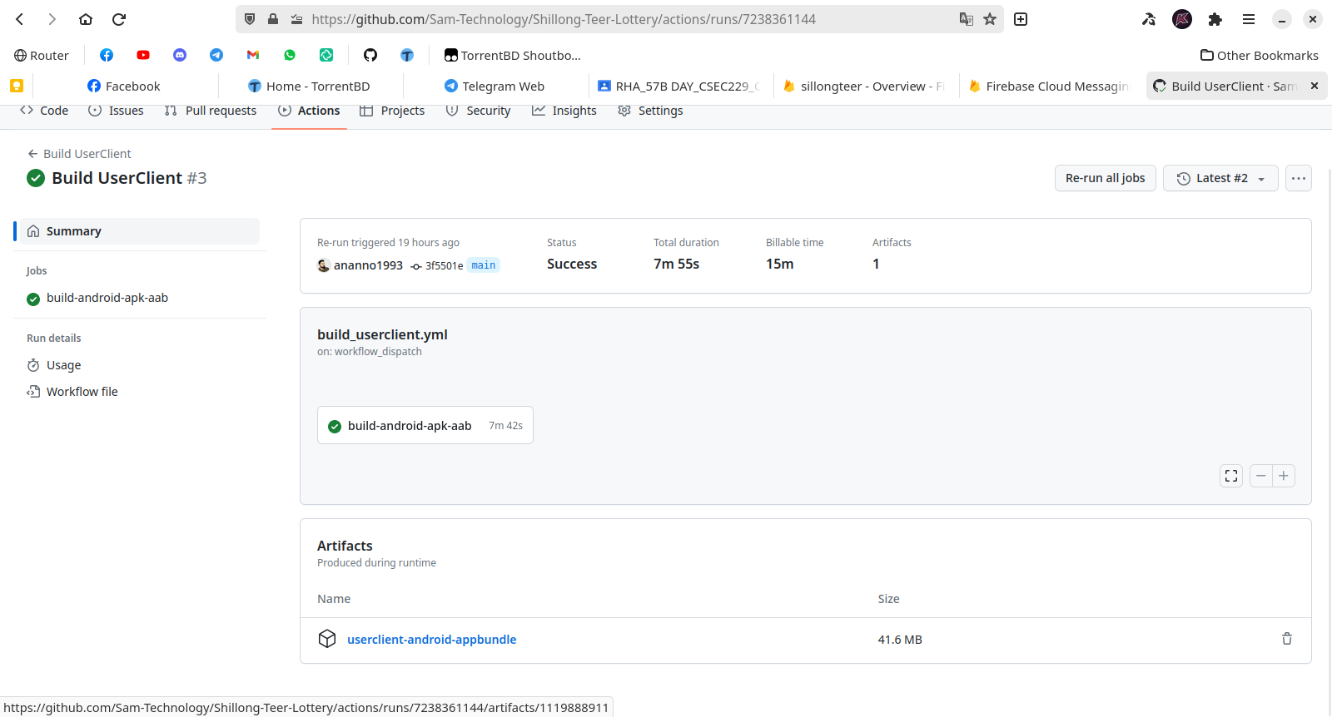This screenshot has width=1332, height=717.
Task: Open the browser hamburger application menu
Action: pos(1249,19)
